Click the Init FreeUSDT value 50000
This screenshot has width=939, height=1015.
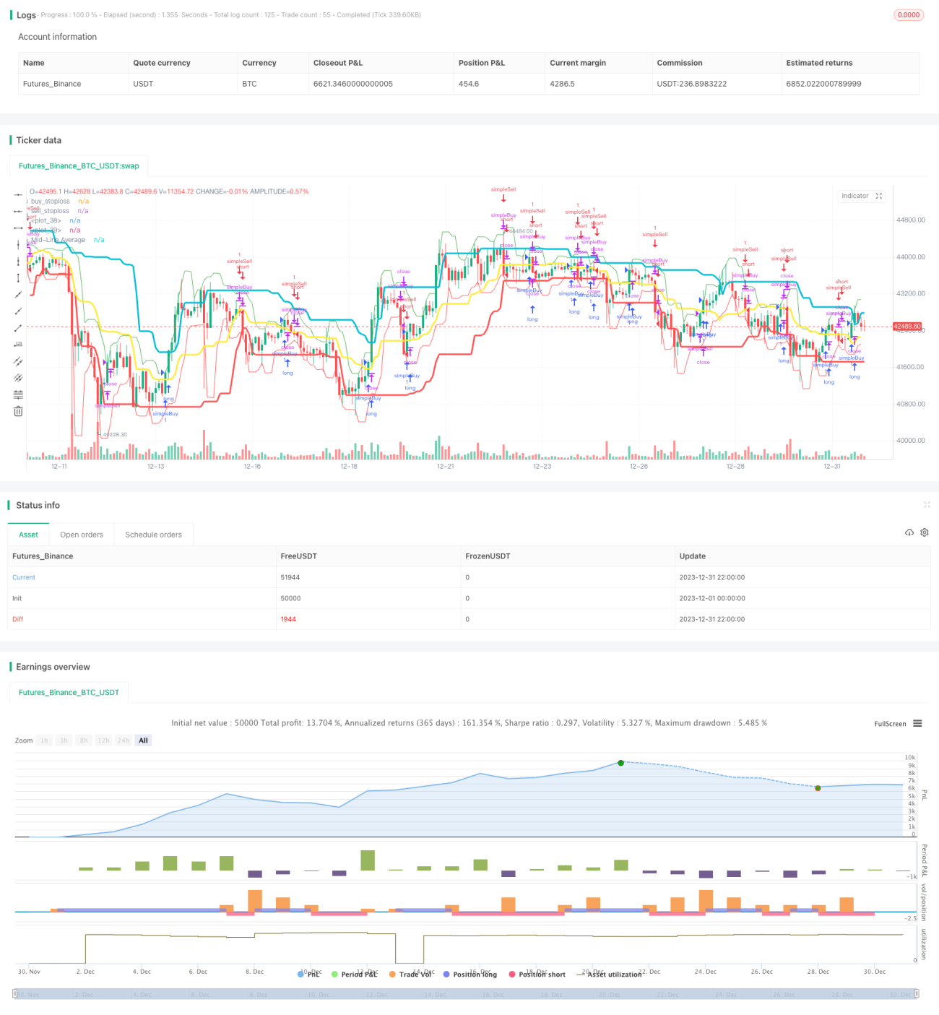coord(290,598)
